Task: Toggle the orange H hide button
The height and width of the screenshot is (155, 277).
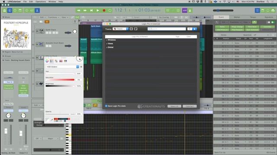Action: click(47, 22)
